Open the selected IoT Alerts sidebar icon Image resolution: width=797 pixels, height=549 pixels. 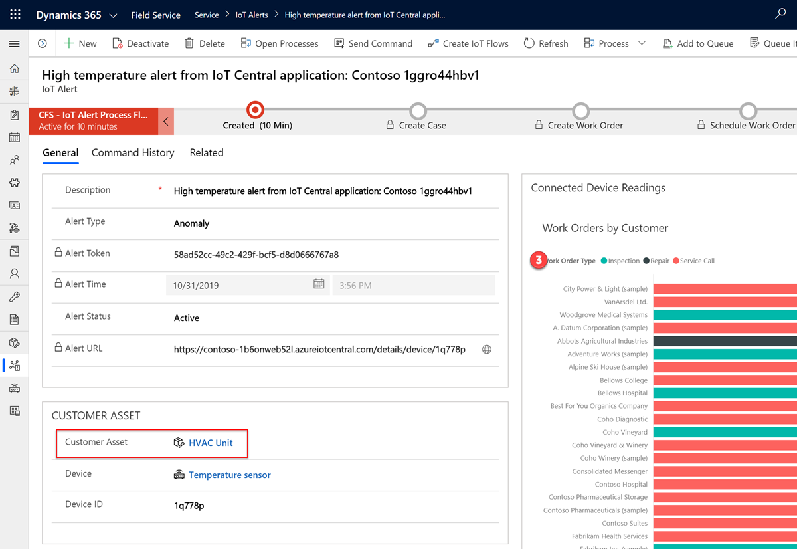(15, 366)
